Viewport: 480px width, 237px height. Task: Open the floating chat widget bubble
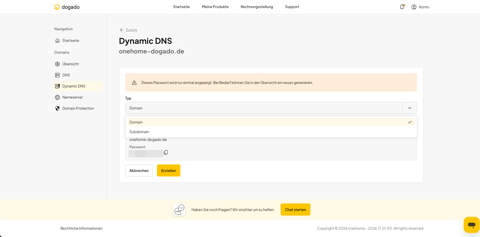point(471,225)
